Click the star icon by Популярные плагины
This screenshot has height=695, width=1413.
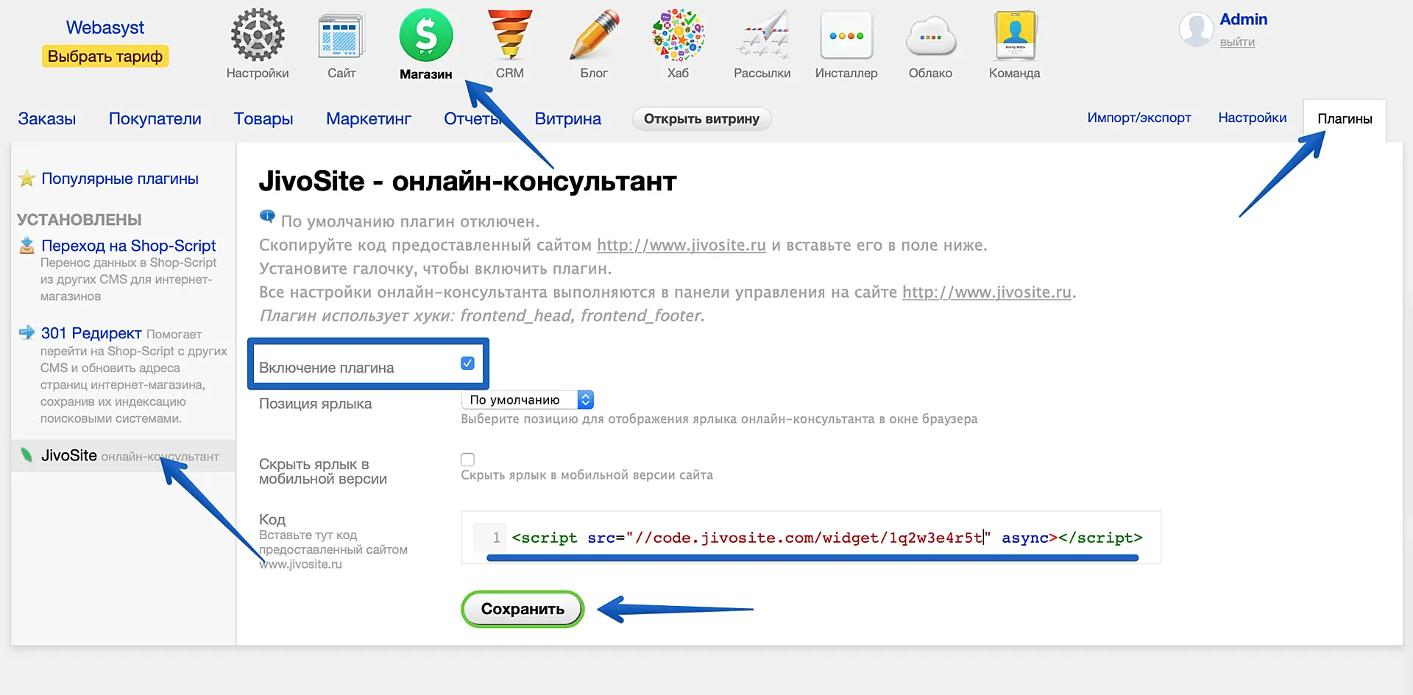(27, 179)
